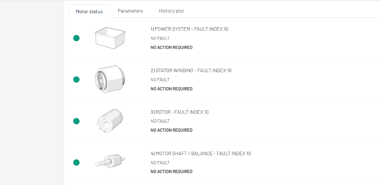This screenshot has width=381, height=185.
Task: Click No Fault text under Rotor
Action: coord(160,121)
